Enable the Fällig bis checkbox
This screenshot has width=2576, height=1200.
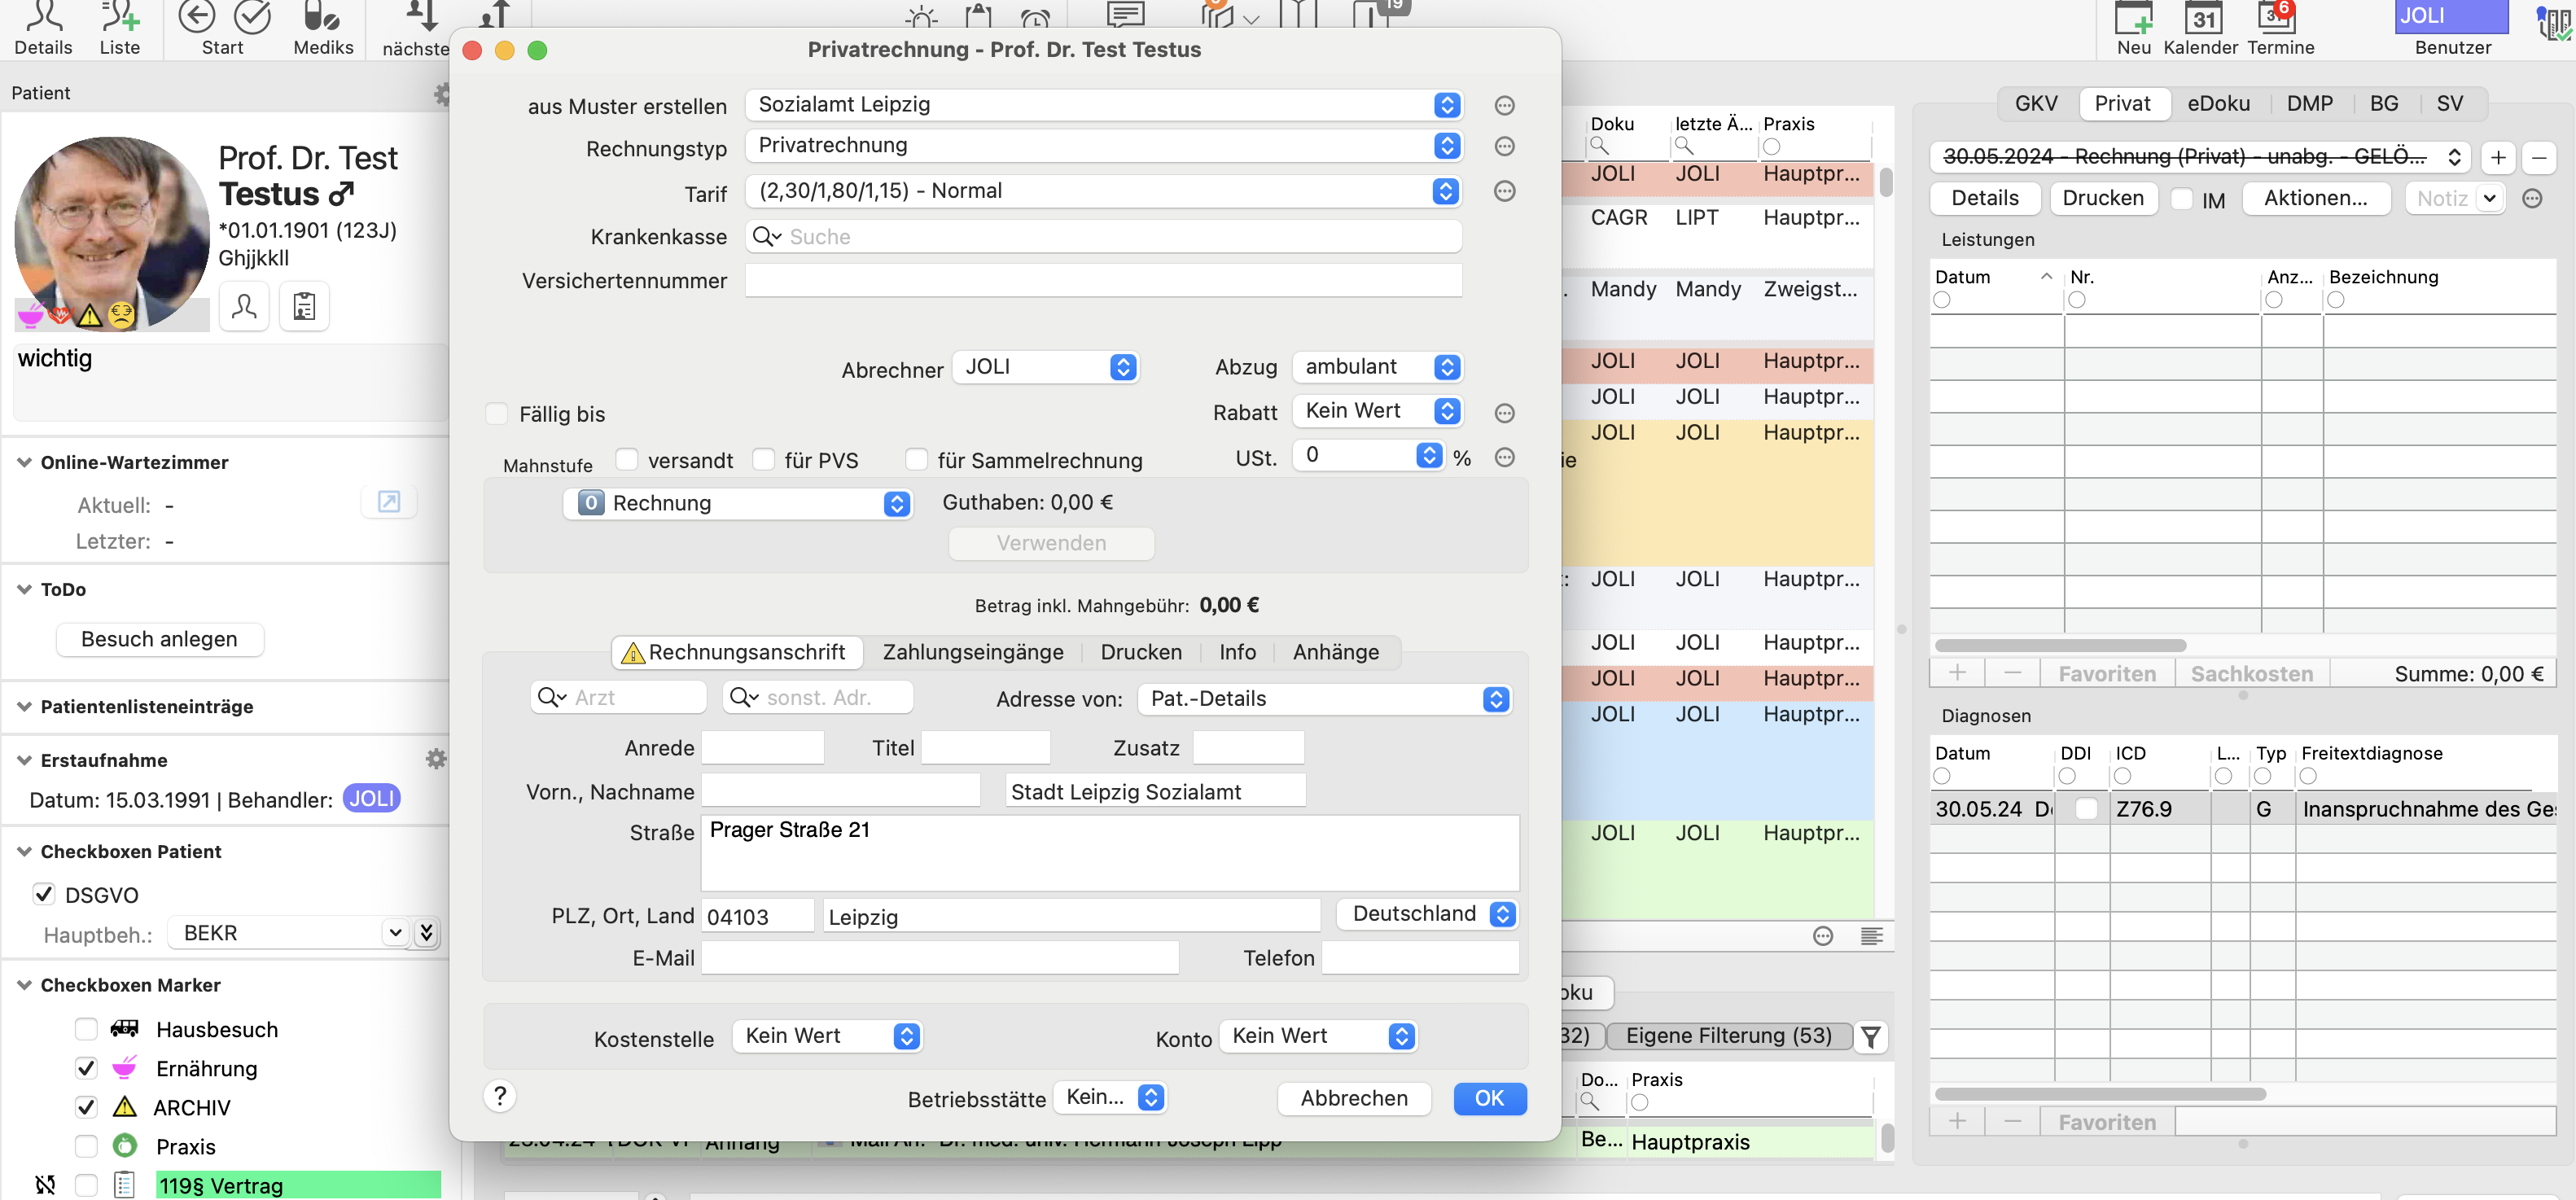496,414
